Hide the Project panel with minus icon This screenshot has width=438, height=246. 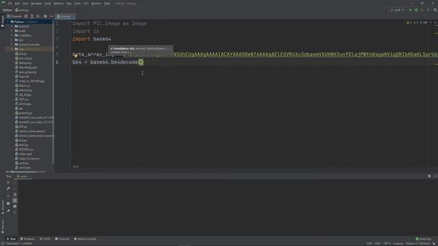(x=51, y=16)
